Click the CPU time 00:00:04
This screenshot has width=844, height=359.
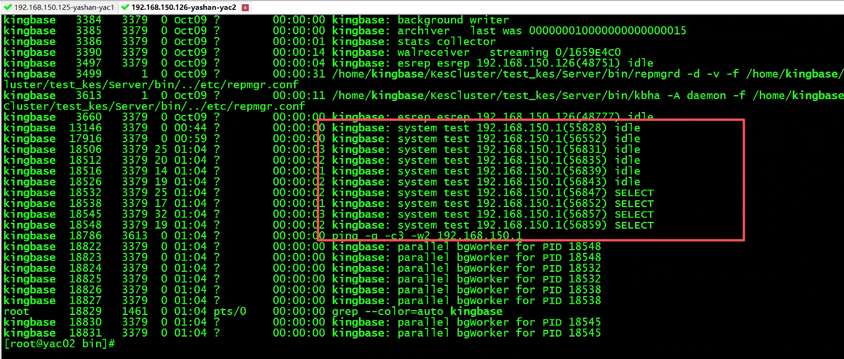[299, 63]
